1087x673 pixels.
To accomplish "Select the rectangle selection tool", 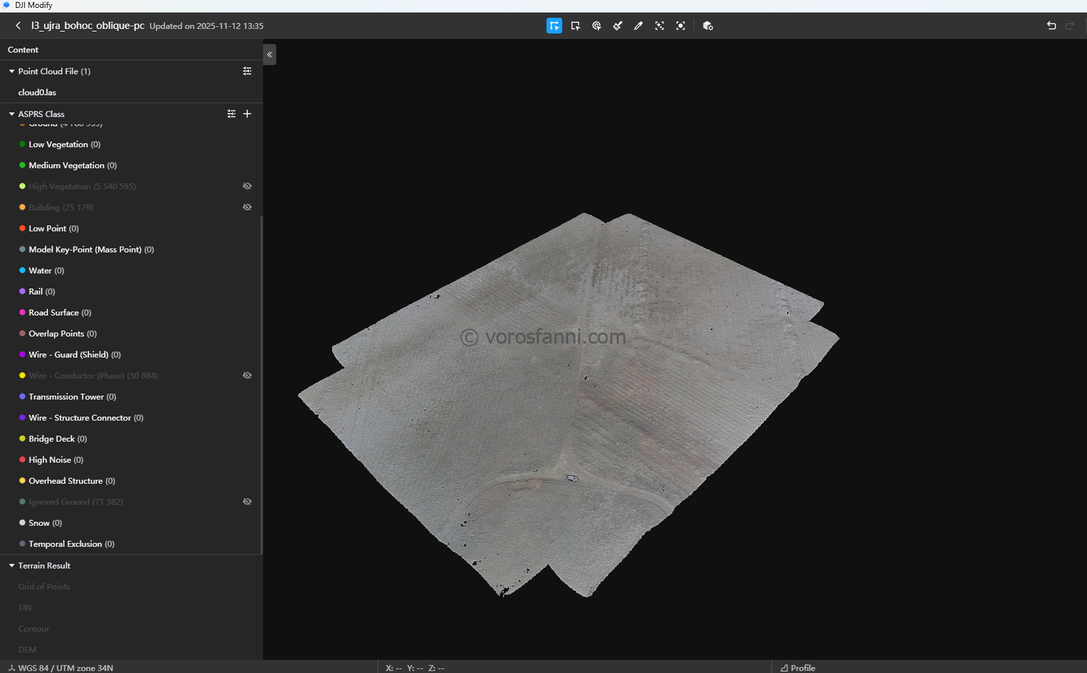I will tap(575, 26).
